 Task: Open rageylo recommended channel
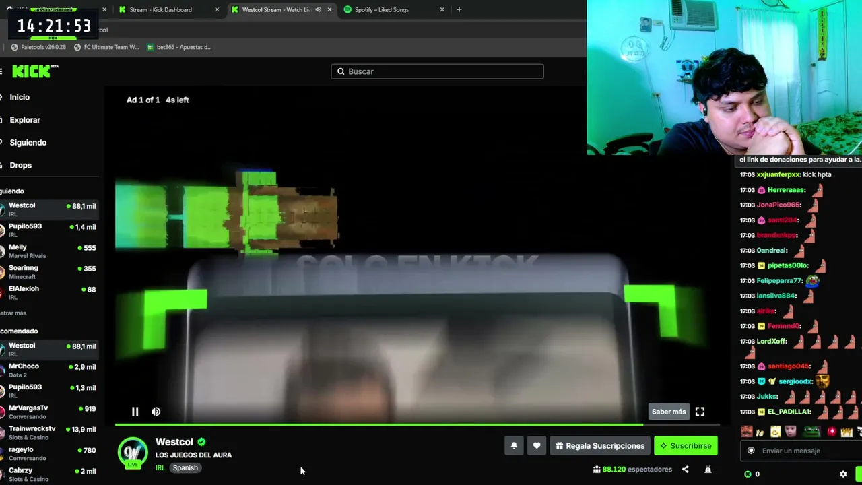click(x=49, y=454)
